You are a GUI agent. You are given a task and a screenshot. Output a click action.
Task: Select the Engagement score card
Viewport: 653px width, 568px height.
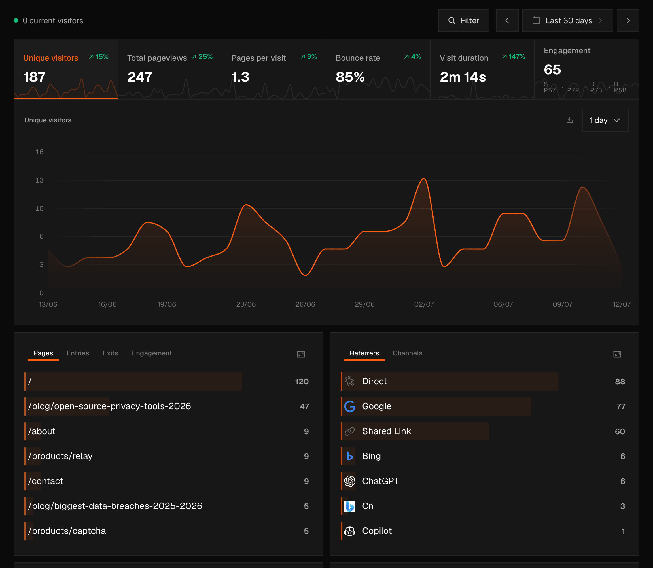click(x=586, y=69)
